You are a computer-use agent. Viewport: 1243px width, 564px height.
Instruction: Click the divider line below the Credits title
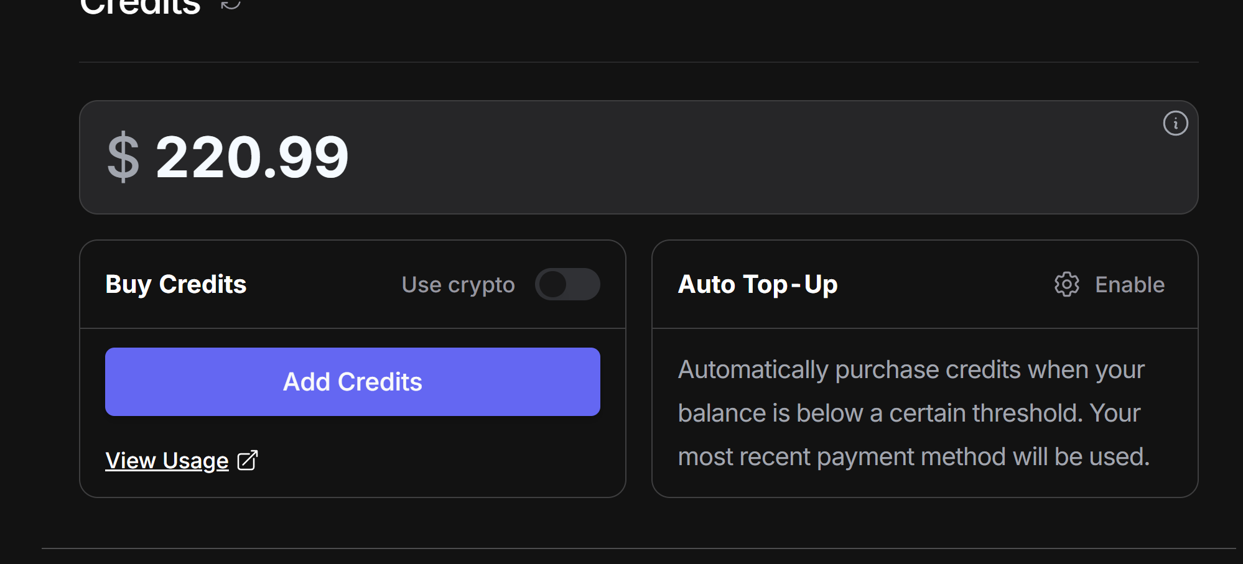[638, 62]
